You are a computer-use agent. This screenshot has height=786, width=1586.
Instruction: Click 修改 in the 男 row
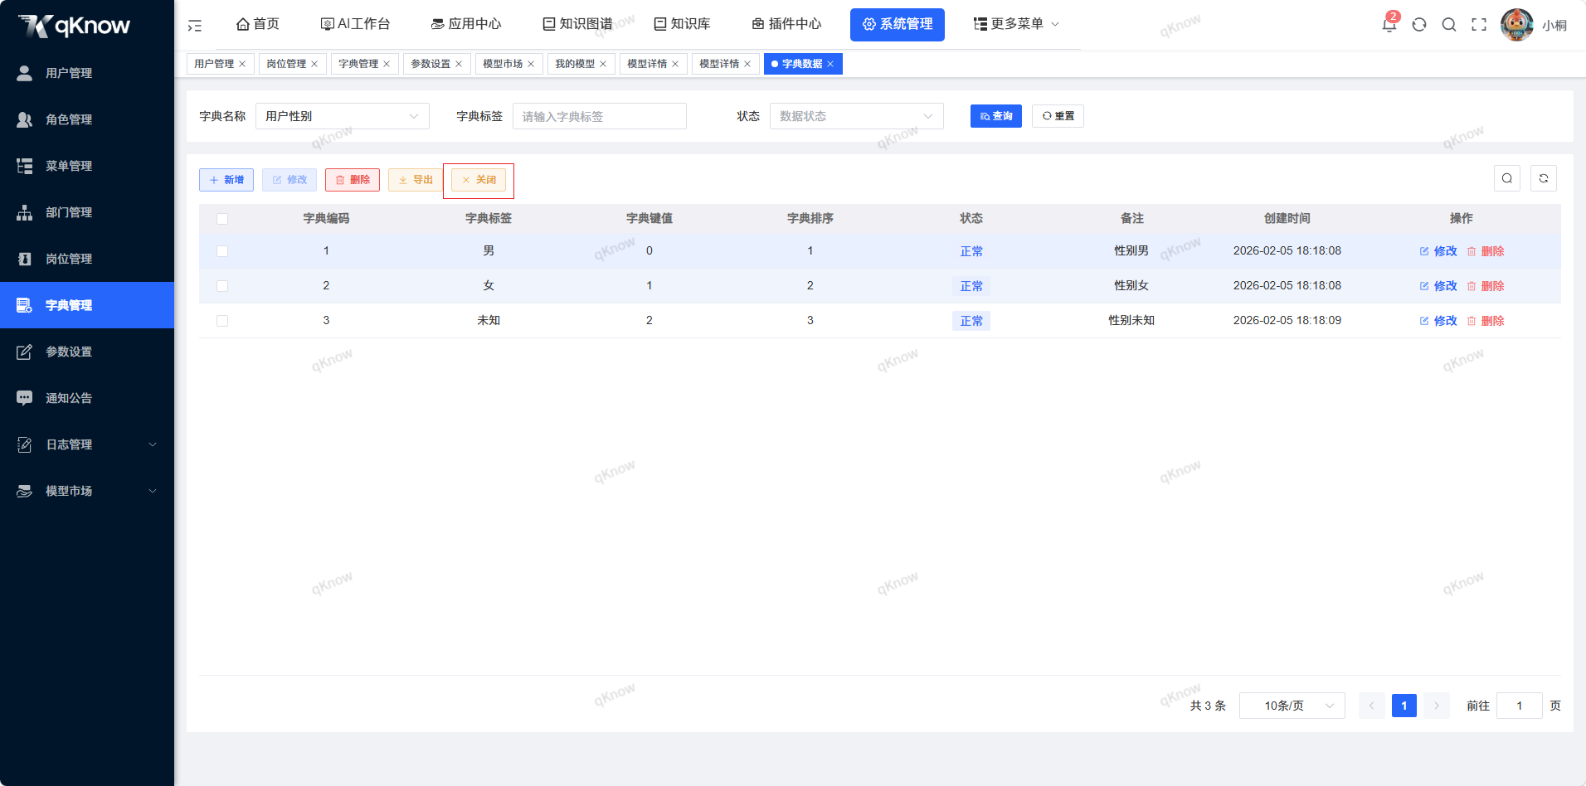point(1438,251)
